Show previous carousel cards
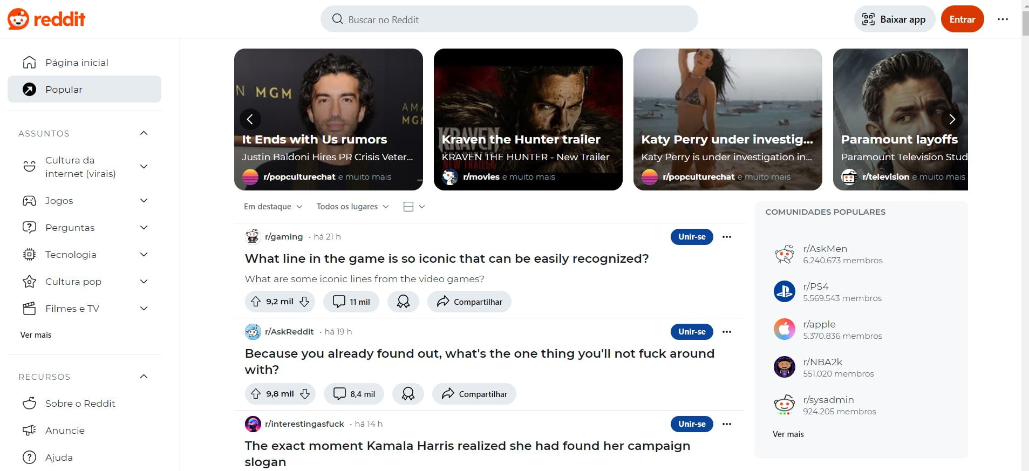The width and height of the screenshot is (1029, 471). (250, 119)
